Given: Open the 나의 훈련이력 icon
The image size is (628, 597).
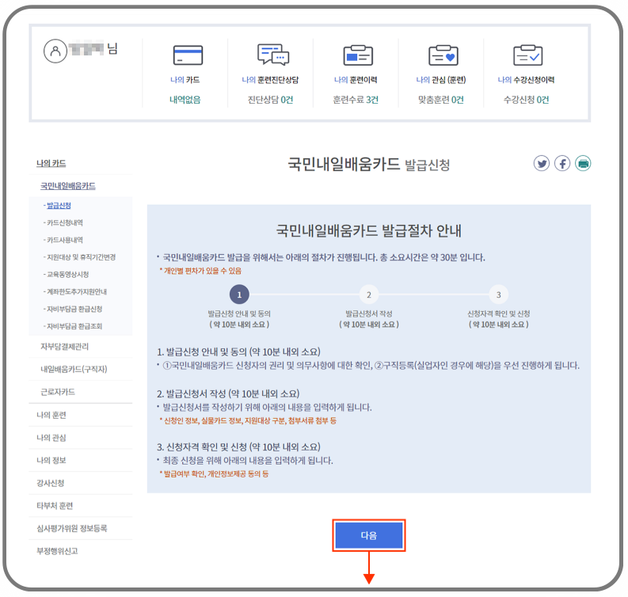Looking at the screenshot, I should [358, 55].
